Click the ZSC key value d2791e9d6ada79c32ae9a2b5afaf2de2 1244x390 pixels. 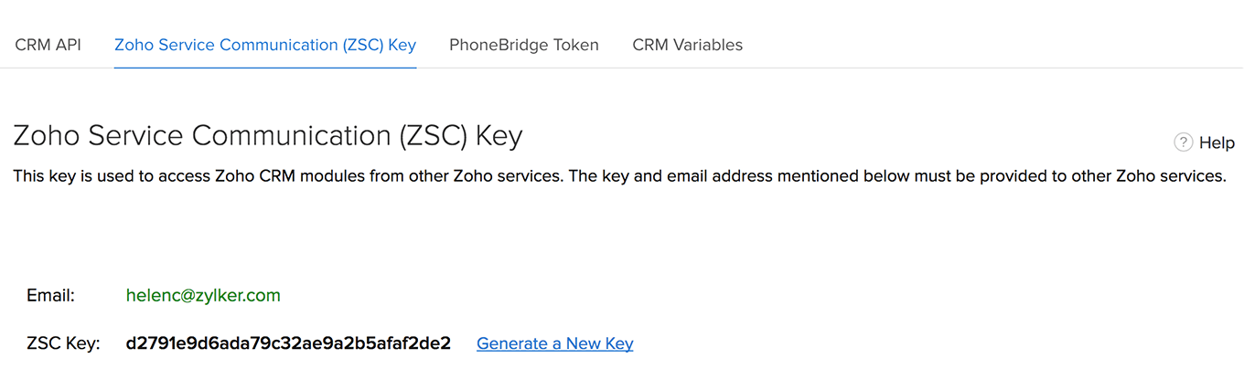[288, 343]
